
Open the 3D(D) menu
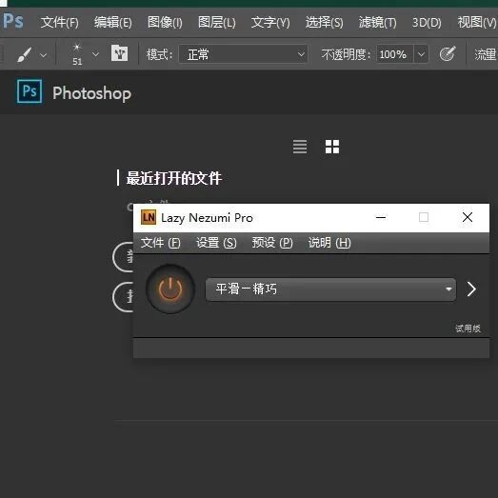pyautogui.click(x=427, y=23)
